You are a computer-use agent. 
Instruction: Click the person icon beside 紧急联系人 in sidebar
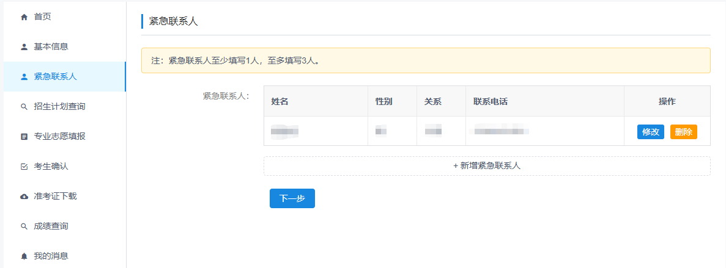pos(24,77)
